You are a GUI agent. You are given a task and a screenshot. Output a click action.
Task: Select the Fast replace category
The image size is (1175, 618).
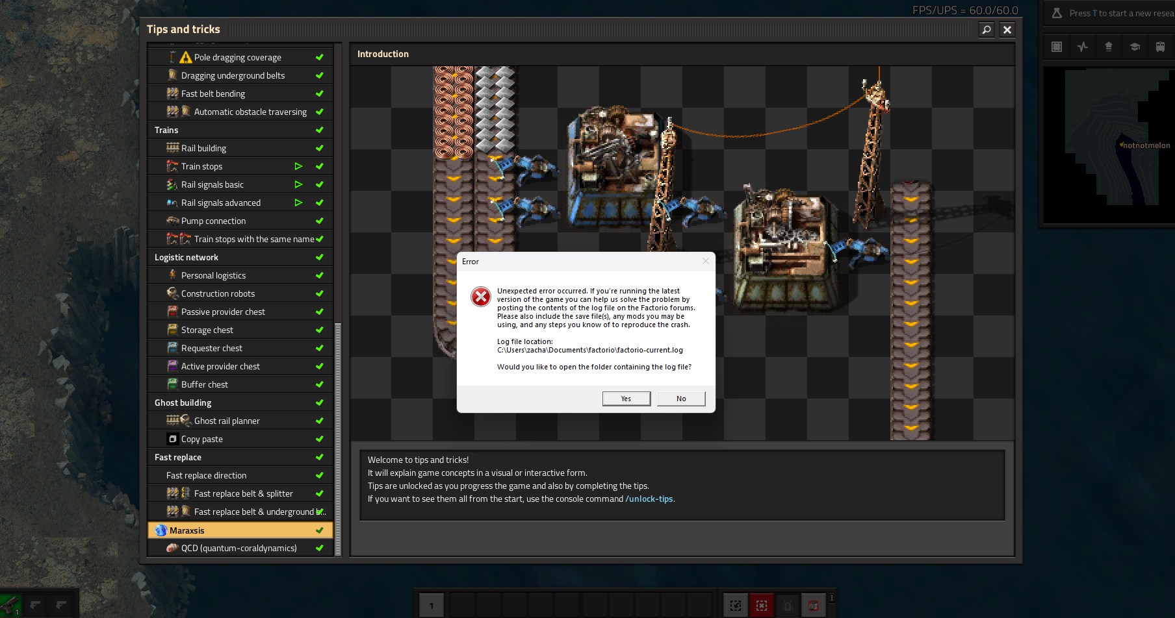240,457
